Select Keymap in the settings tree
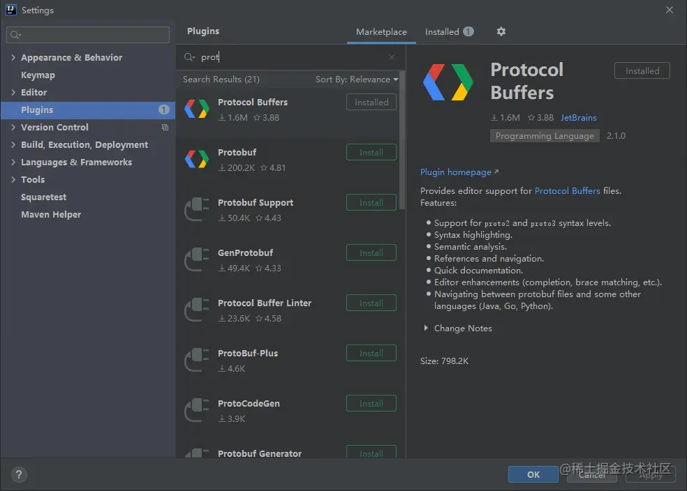687x491 pixels. point(38,75)
